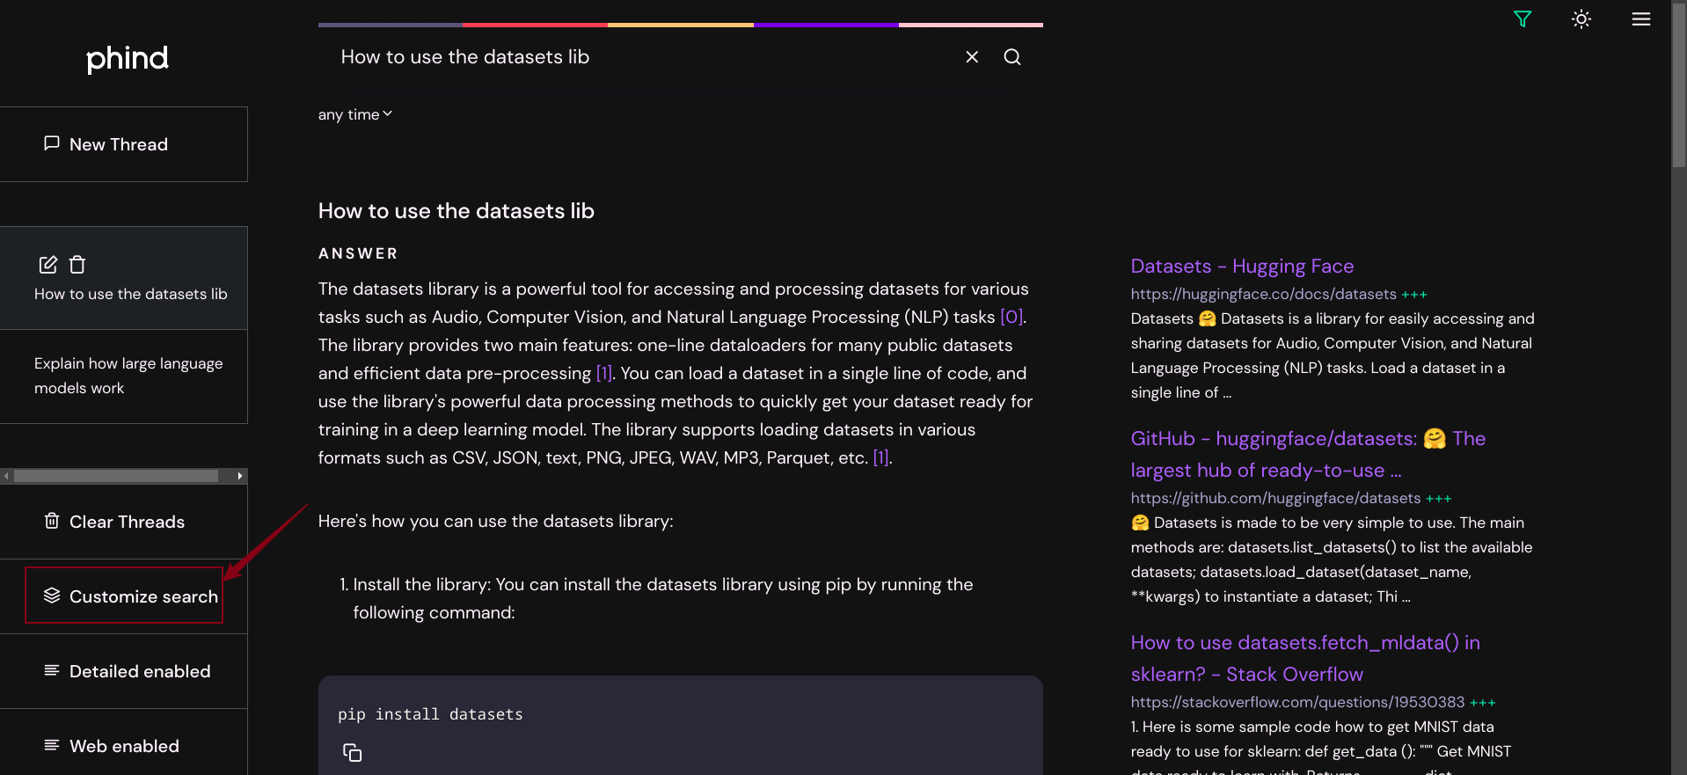Clear the search query with the X icon
This screenshot has height=775, width=1687.
[972, 57]
